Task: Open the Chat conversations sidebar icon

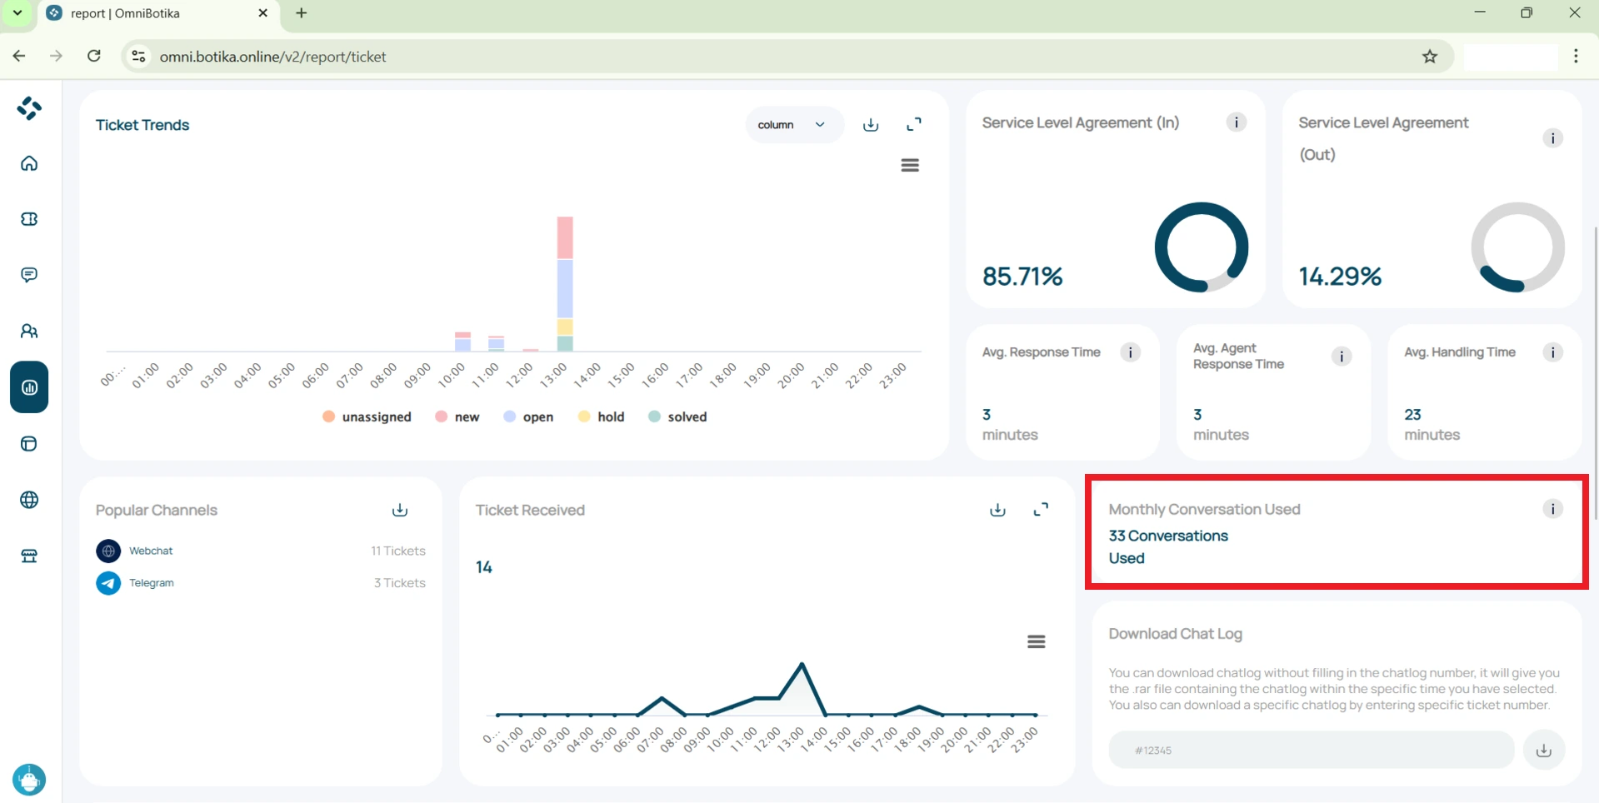Action: tap(29, 275)
